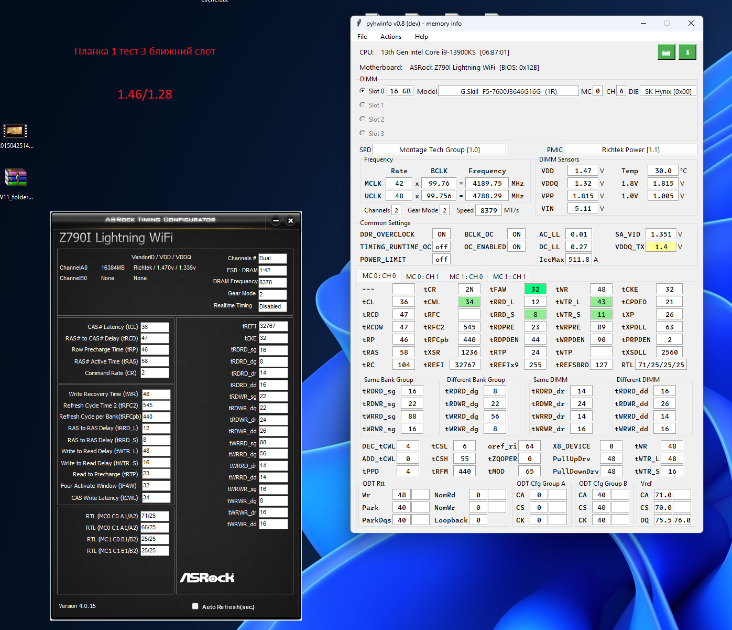Click the DDR_OVERCLOCK field showing ON
732x630 pixels.
coord(442,234)
